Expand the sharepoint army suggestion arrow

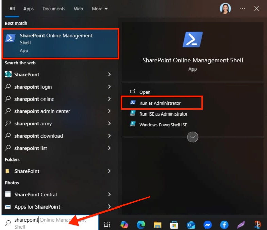109,123
